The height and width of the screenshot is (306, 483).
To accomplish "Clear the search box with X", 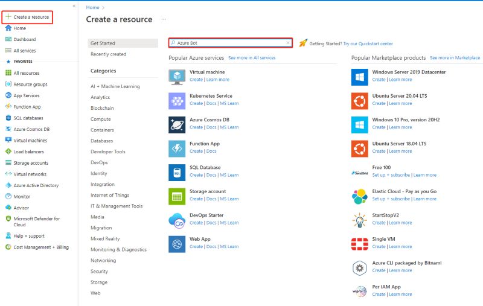I will [x=288, y=43].
